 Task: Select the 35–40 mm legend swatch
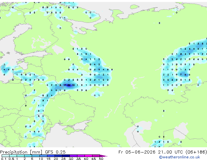[x=81, y=156]
